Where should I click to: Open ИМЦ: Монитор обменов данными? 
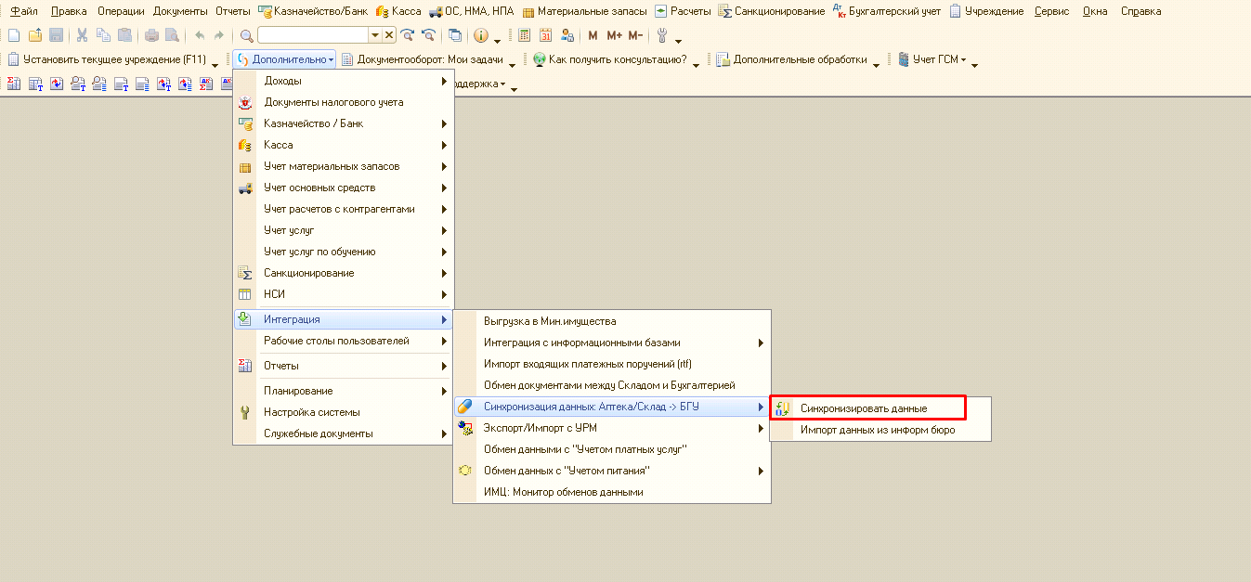(x=563, y=492)
